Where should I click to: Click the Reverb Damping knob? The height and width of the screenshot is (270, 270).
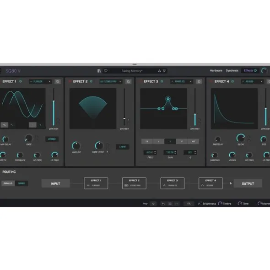click(215, 155)
